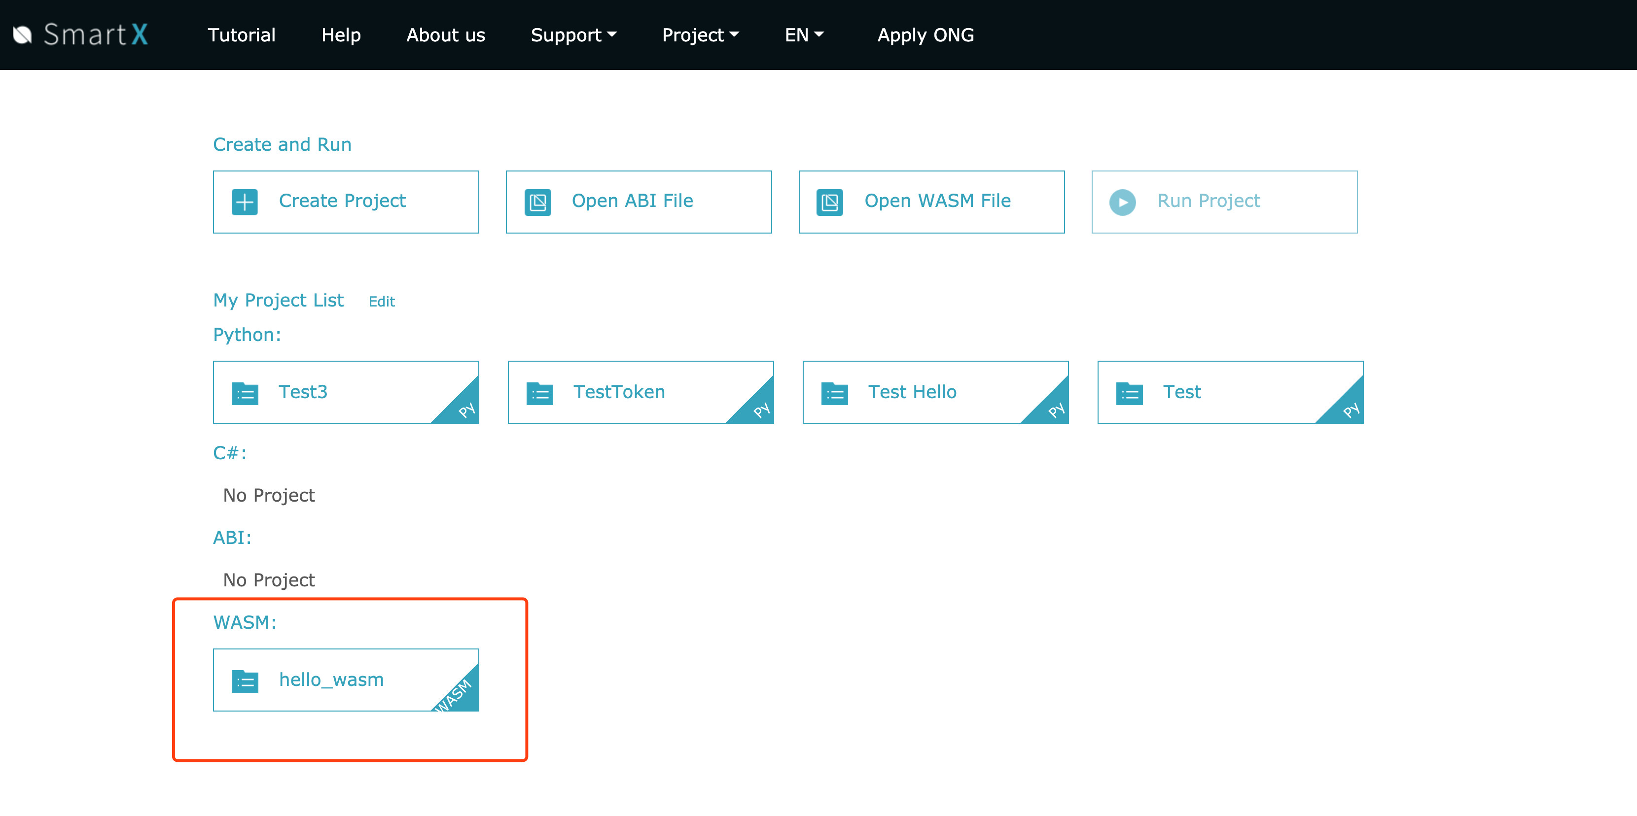Click the hello_wasm folder icon

click(x=245, y=681)
